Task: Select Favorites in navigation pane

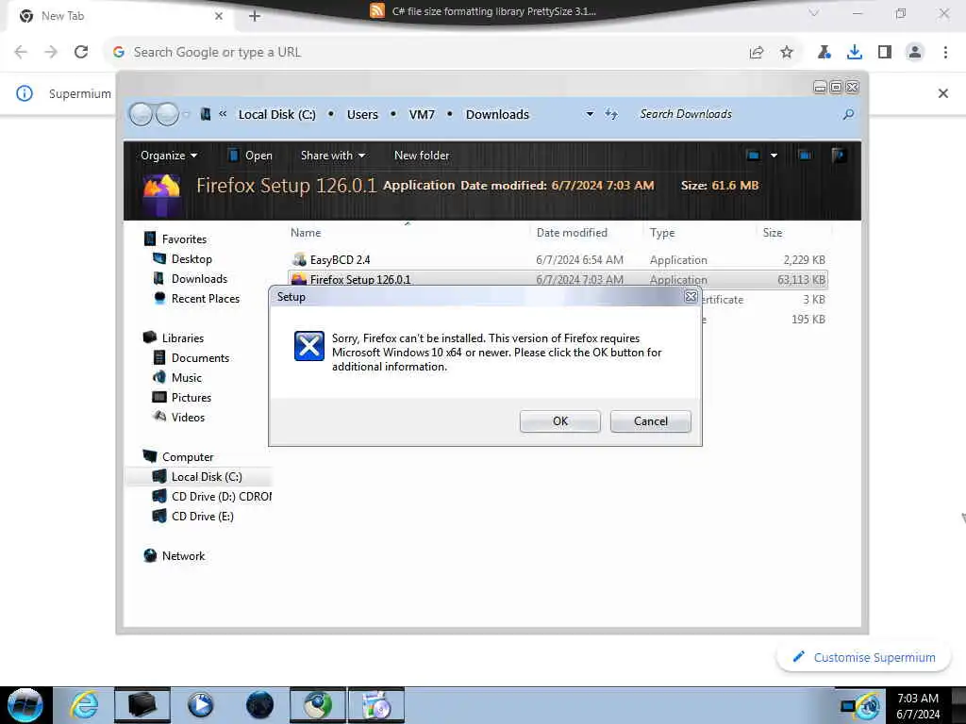Action: point(184,239)
